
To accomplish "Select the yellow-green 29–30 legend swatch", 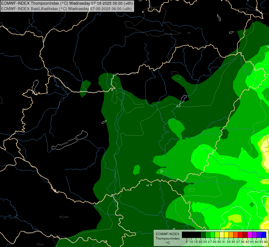I will pos(217,235).
